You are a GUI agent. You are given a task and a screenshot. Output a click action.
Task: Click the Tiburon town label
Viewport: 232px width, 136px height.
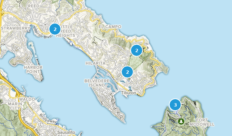(x=129, y=93)
